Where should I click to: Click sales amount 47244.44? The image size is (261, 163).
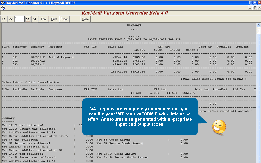coord(120,57)
